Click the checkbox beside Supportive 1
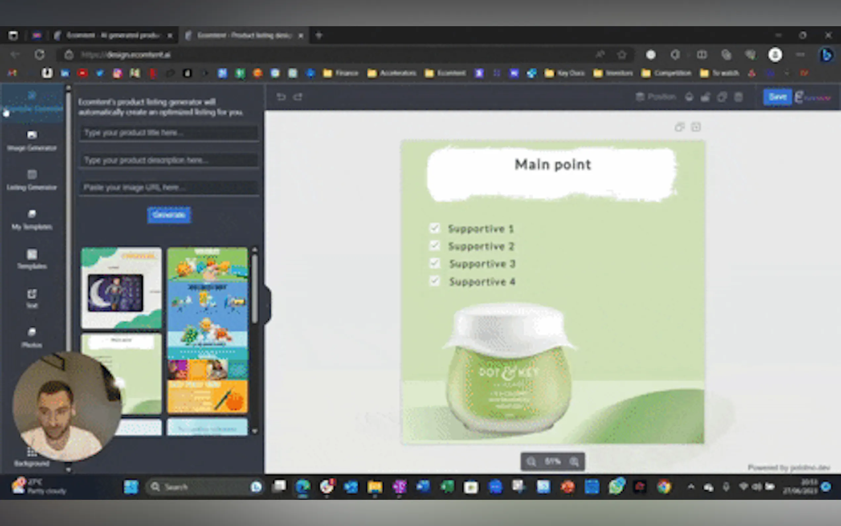Viewport: 841px width, 526px height. [x=435, y=228]
